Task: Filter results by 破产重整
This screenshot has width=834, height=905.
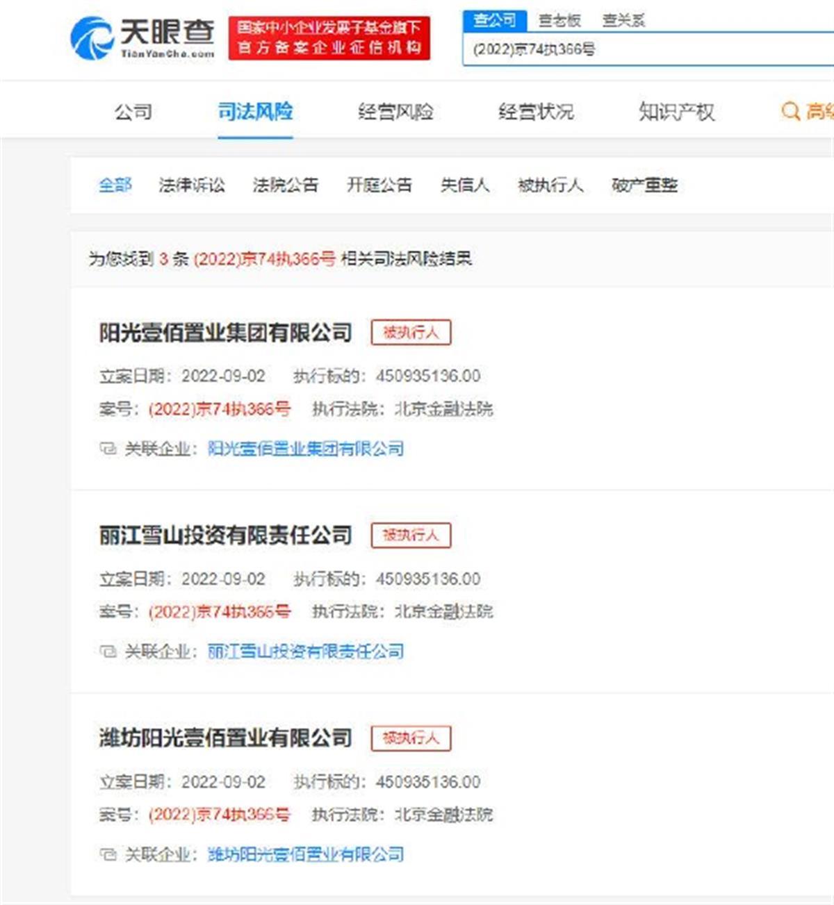Action: click(644, 185)
